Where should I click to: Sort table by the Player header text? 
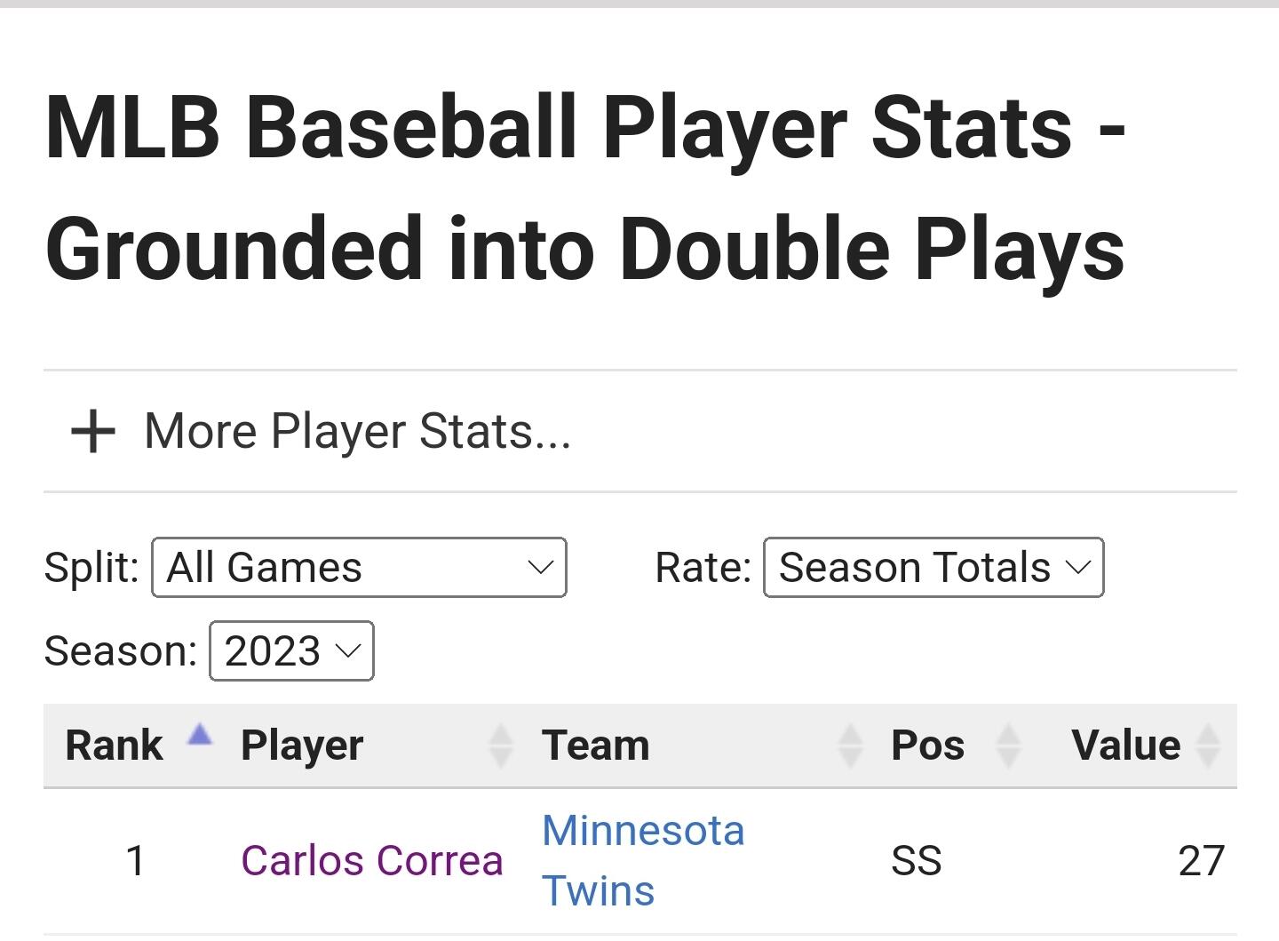[302, 746]
